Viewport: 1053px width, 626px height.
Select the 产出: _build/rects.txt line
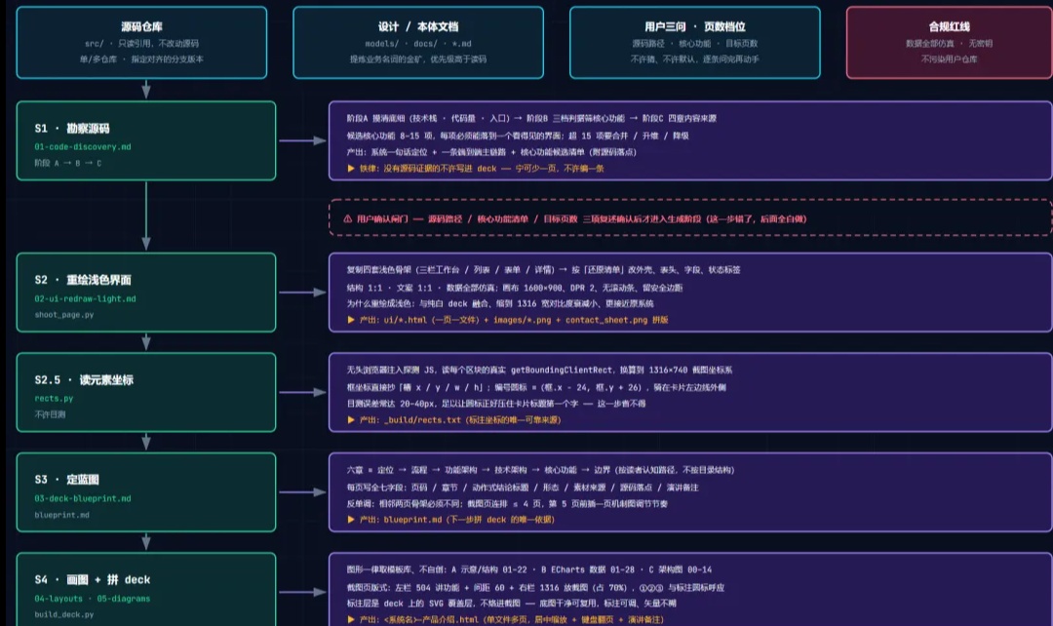454,420
